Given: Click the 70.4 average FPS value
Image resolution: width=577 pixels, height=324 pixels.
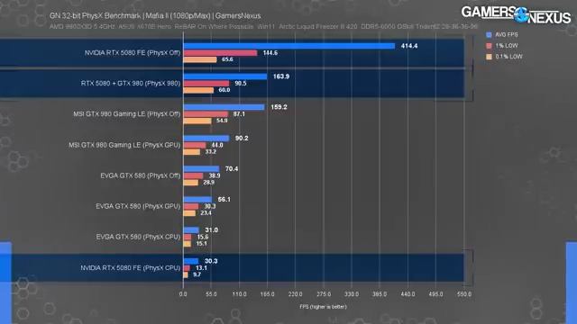Looking at the screenshot, I should click(232, 169).
